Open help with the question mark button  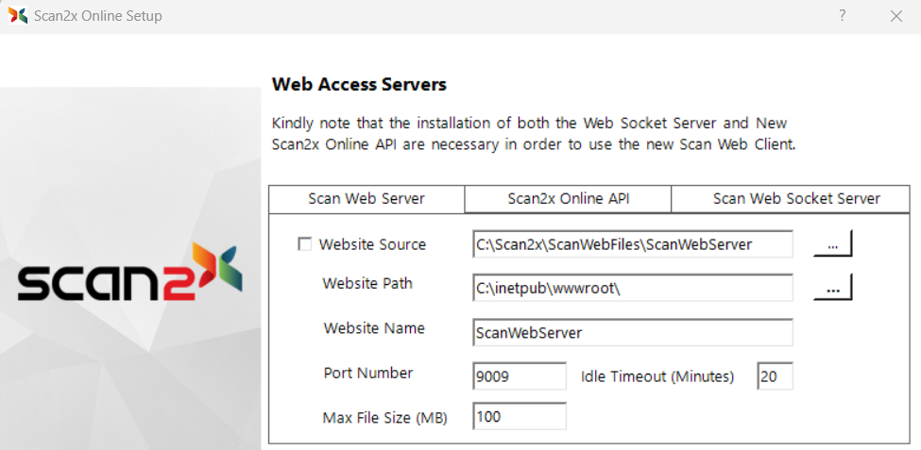click(x=842, y=16)
